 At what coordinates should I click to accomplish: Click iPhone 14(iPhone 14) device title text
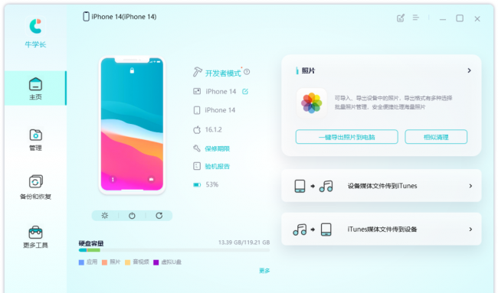pyautogui.click(x=124, y=17)
